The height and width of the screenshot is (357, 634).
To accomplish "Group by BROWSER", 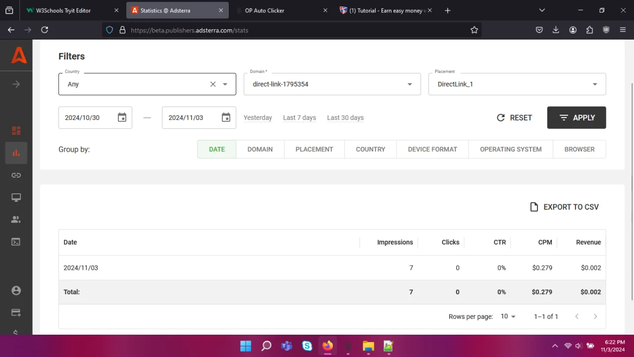I will click(580, 149).
